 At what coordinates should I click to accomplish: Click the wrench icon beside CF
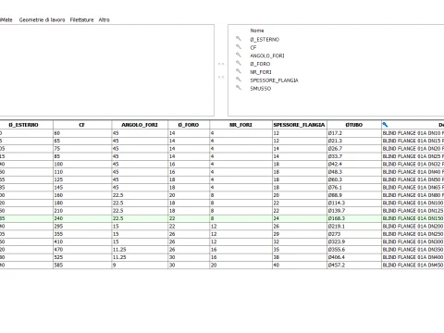[x=239, y=46]
